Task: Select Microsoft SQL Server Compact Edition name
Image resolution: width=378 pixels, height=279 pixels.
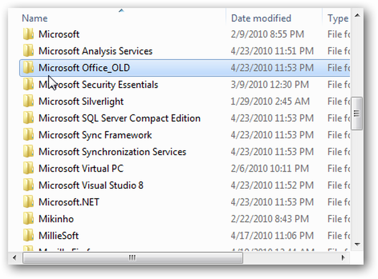Action: pos(119,118)
